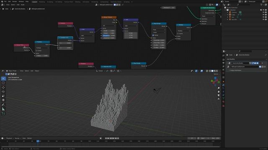Select the Measure tool in viewport toolbar

tap(3, 109)
